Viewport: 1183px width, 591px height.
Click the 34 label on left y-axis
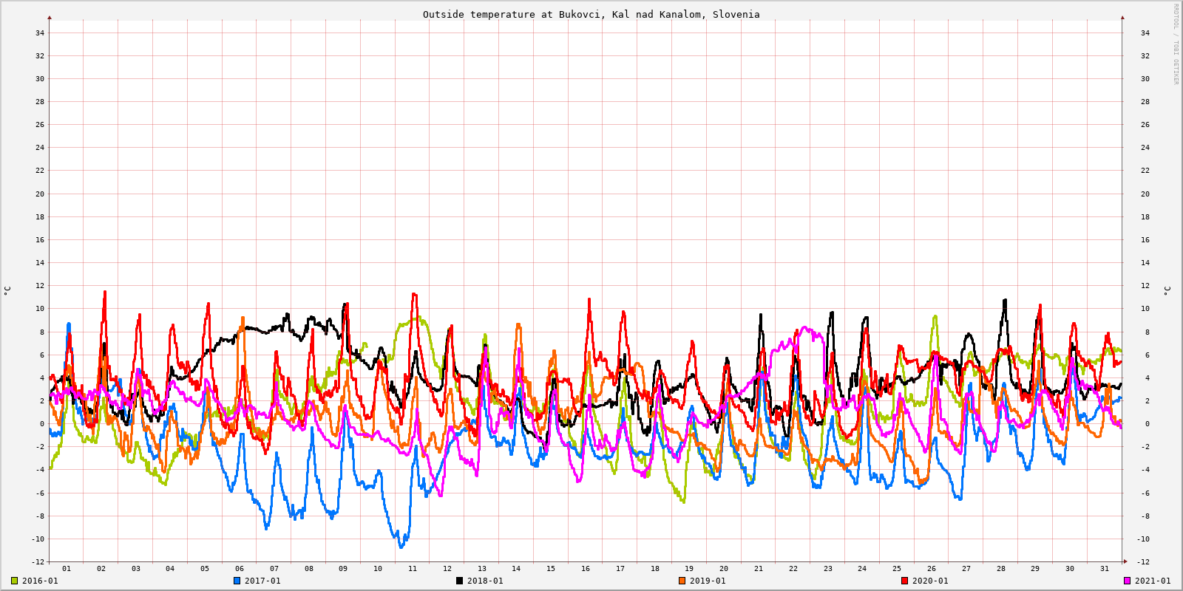click(x=40, y=33)
